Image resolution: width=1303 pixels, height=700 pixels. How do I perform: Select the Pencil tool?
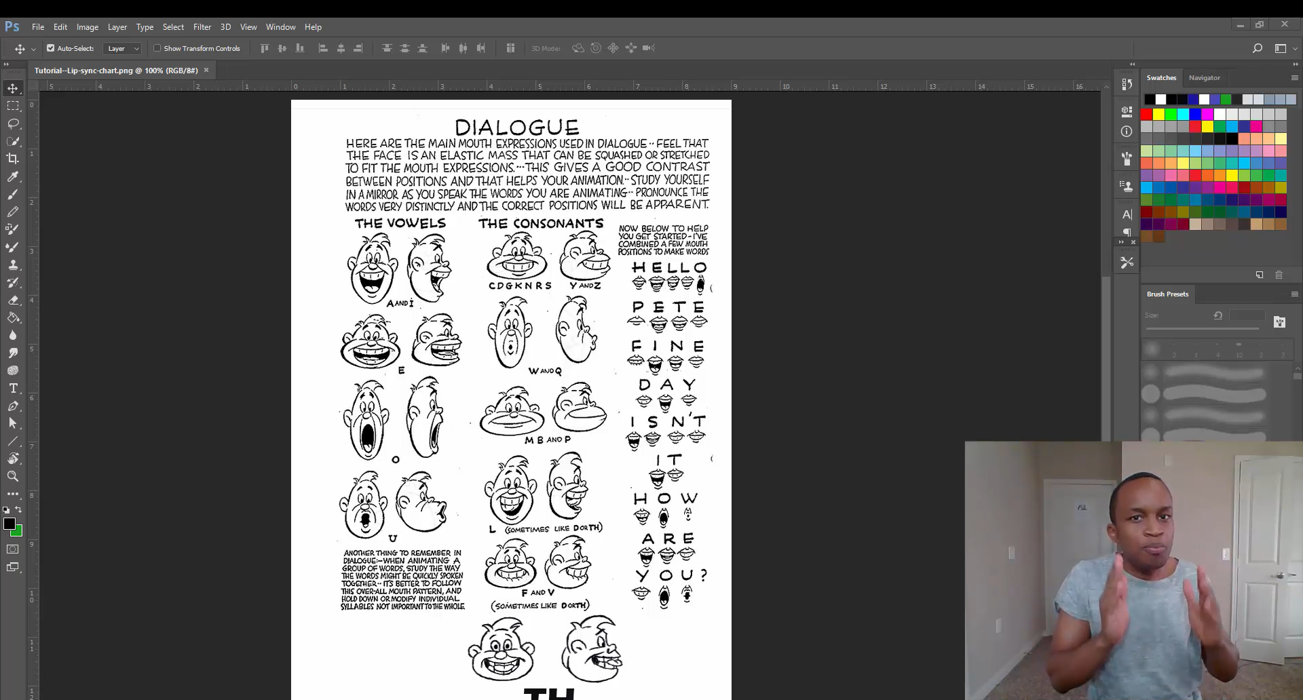coord(13,212)
